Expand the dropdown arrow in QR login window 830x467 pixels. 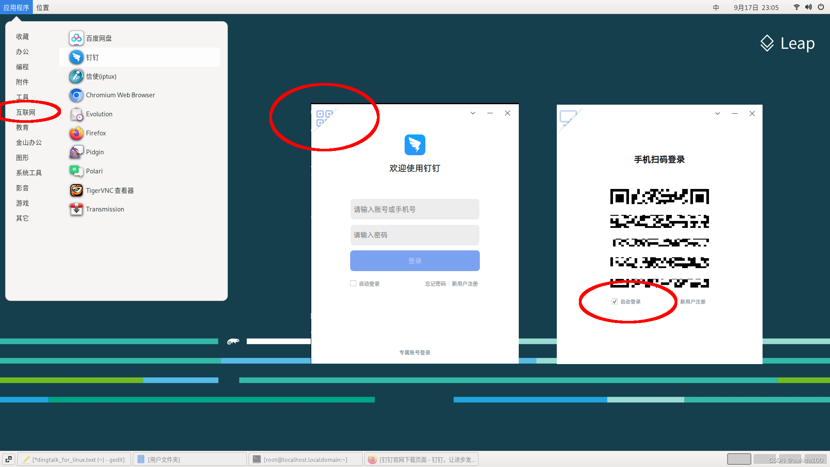(718, 114)
